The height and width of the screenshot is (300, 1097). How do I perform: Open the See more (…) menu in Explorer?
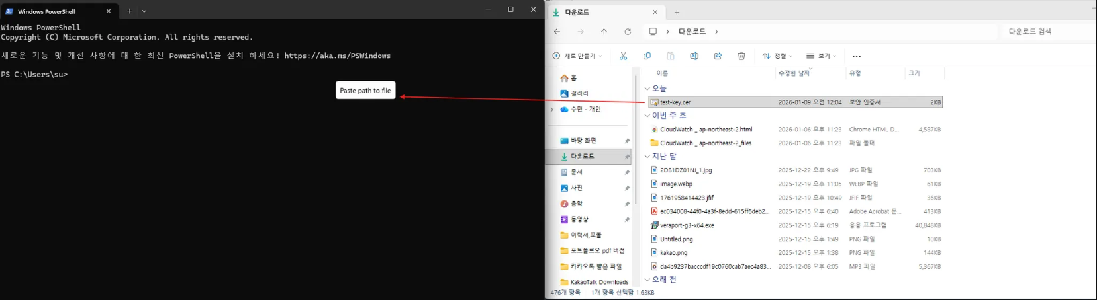click(857, 56)
